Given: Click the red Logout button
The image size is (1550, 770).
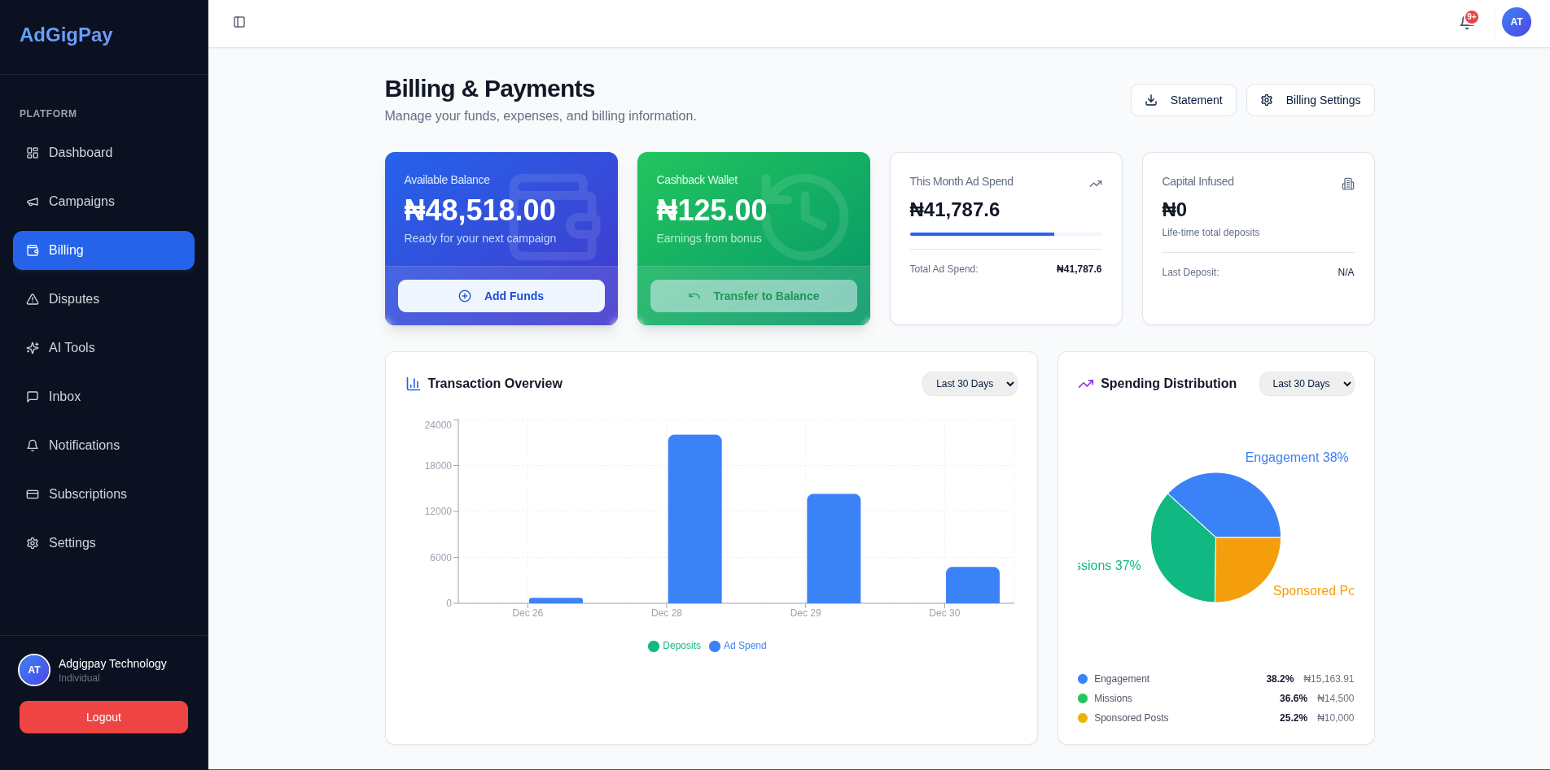Looking at the screenshot, I should 103,717.
